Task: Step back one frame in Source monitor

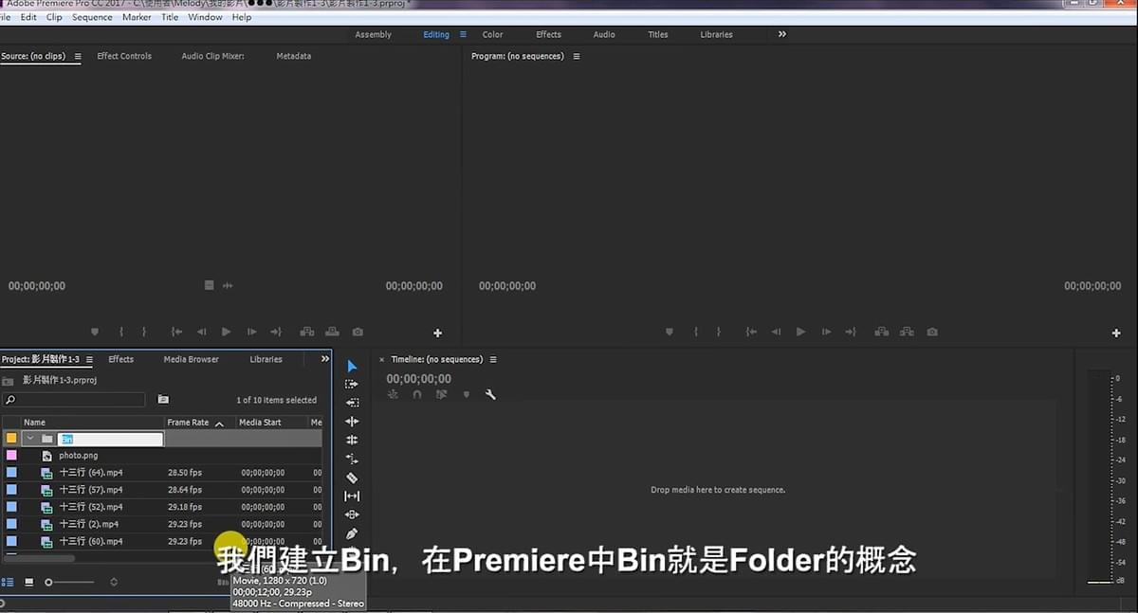Action: [201, 332]
